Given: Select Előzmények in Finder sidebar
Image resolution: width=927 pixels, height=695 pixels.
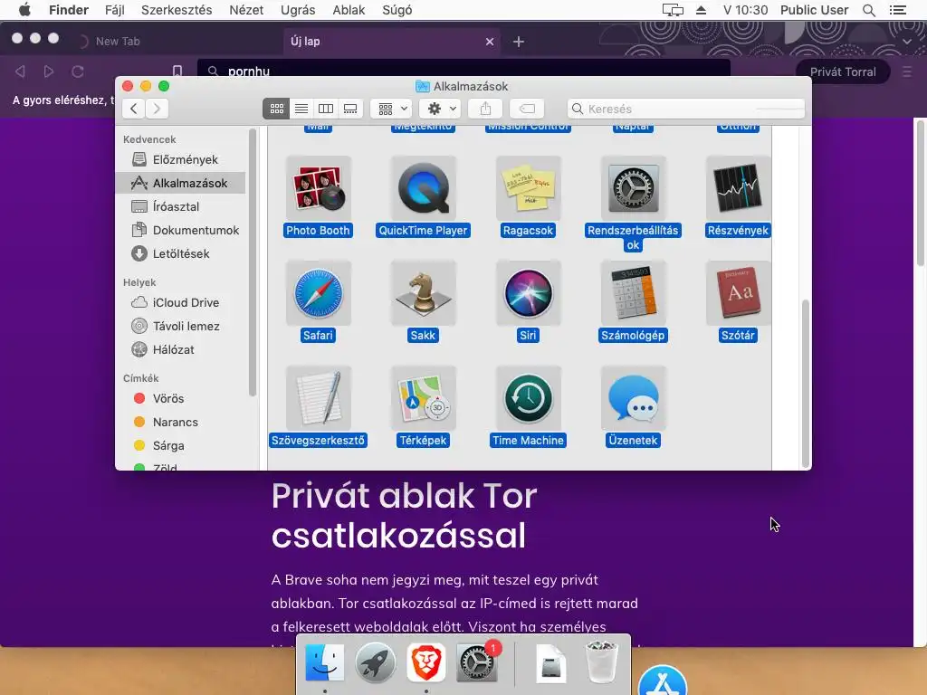Looking at the screenshot, I should 181,159.
